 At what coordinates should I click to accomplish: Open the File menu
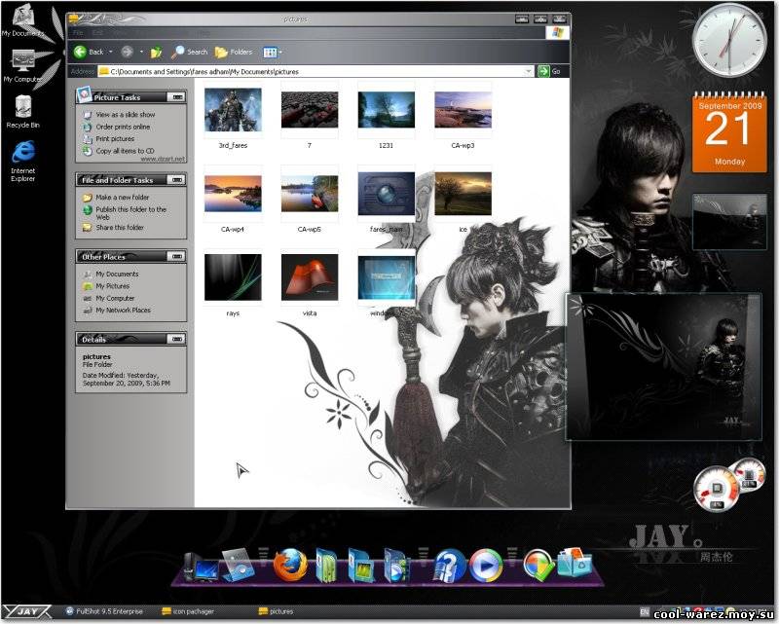(x=79, y=33)
